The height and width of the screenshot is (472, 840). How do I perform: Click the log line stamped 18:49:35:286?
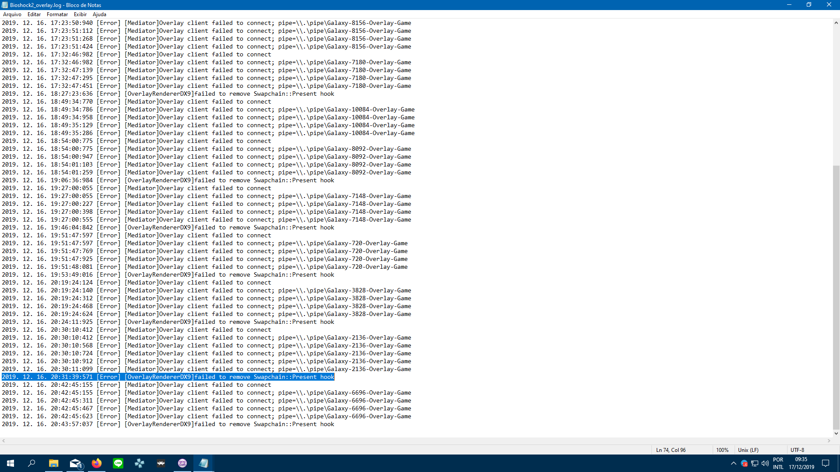208,133
